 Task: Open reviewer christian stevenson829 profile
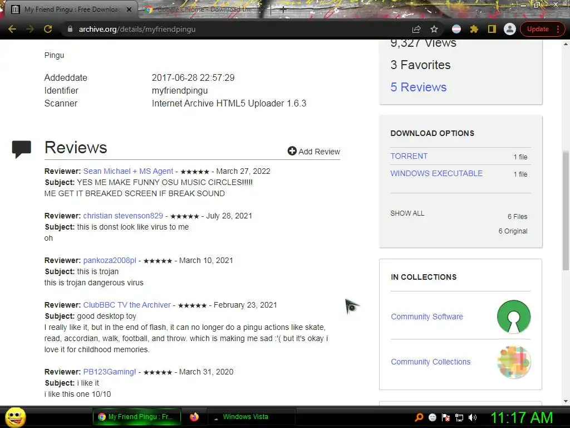point(123,216)
